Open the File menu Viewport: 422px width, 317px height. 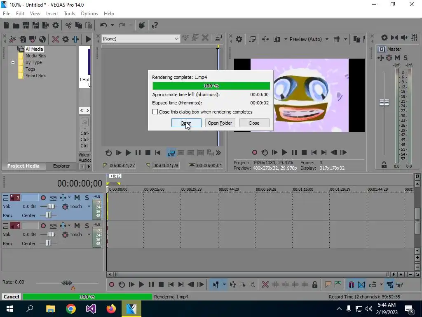click(x=7, y=14)
